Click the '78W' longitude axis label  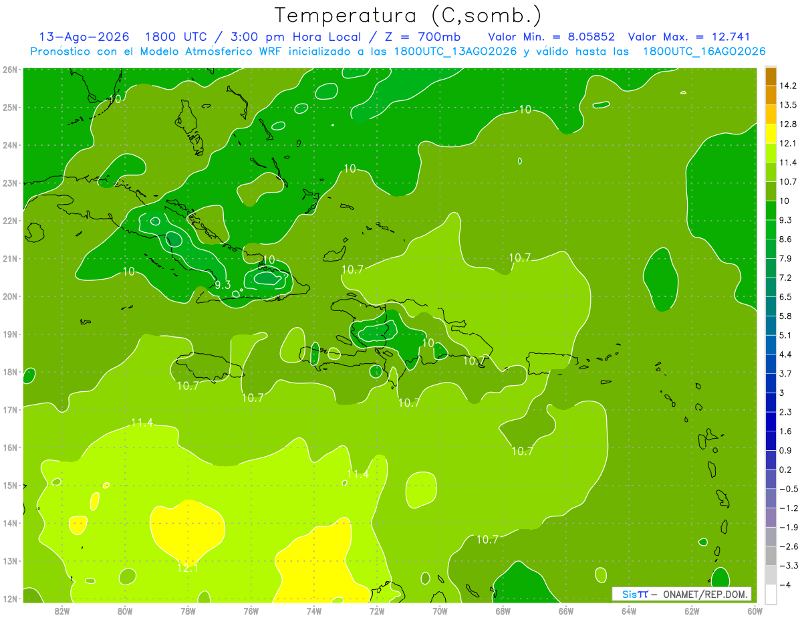point(188,611)
